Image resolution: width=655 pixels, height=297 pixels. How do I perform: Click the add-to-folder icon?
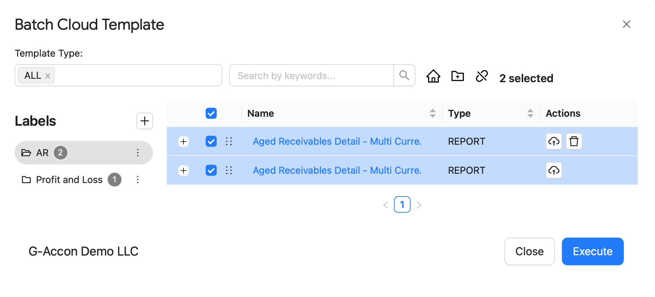coord(457,76)
